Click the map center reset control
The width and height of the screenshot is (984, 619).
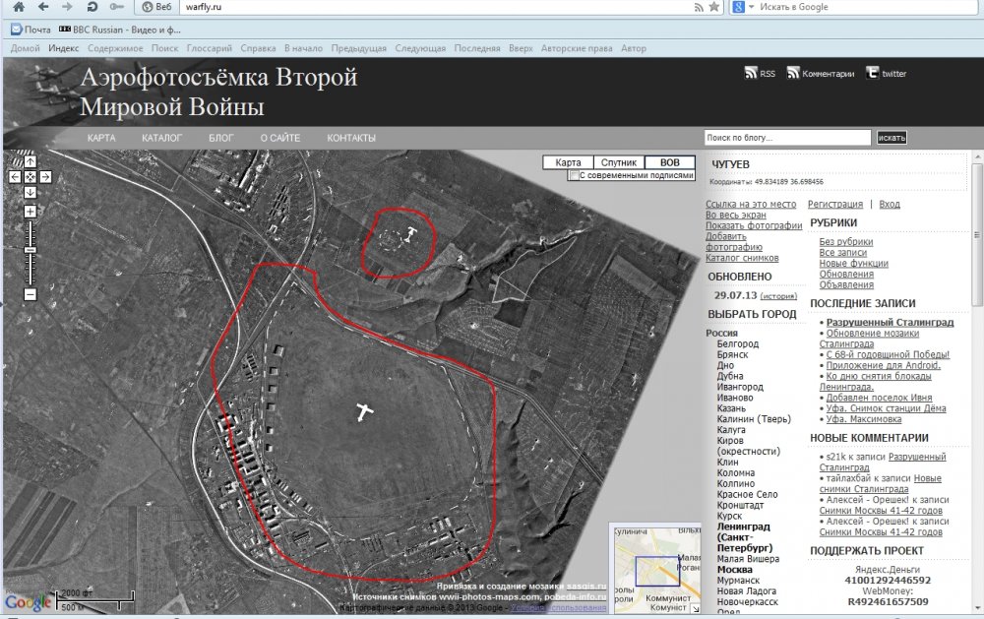31,177
